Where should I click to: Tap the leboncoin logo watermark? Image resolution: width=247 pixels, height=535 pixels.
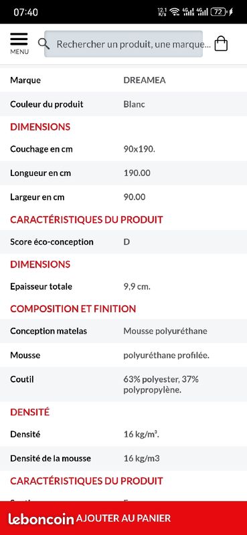click(x=41, y=519)
